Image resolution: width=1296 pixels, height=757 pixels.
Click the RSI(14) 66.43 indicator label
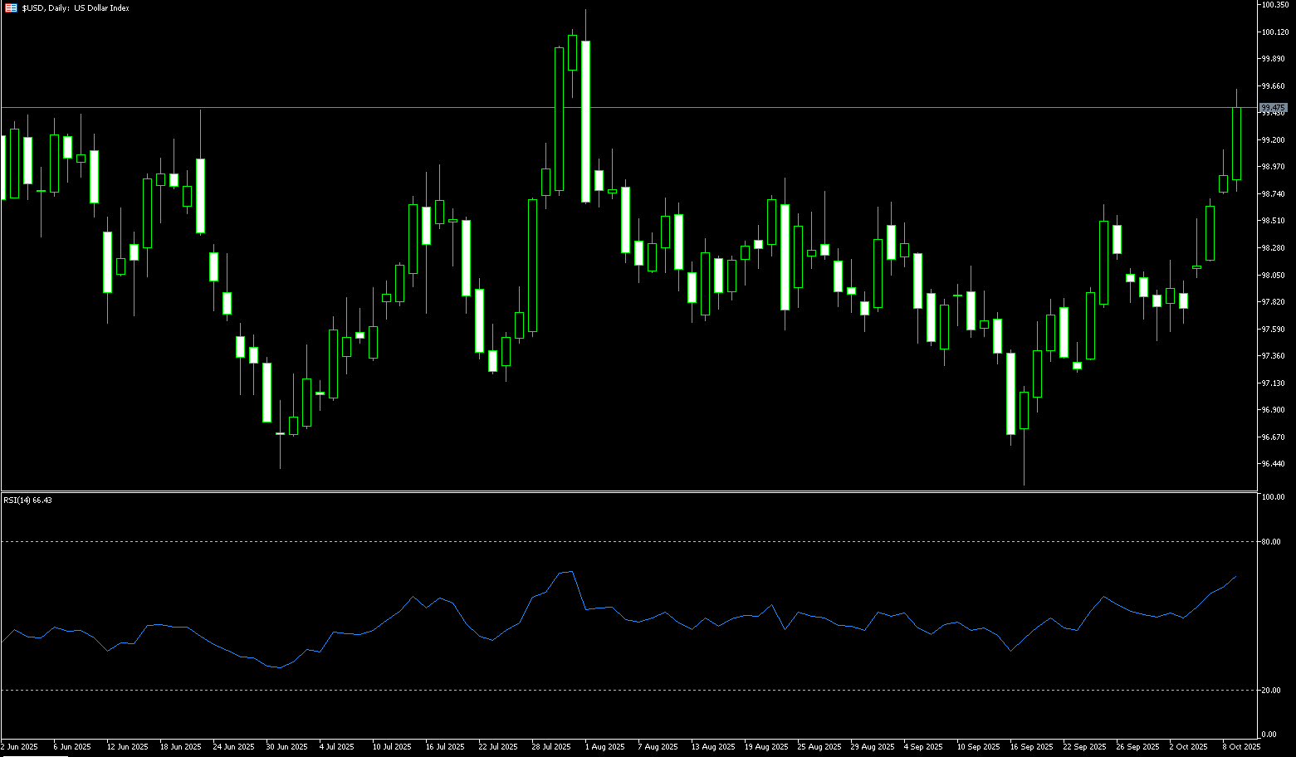coord(28,501)
